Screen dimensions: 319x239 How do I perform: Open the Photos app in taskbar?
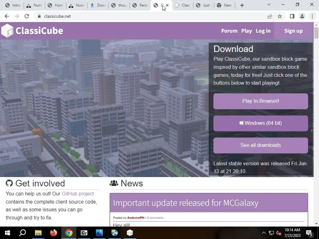click(99, 233)
